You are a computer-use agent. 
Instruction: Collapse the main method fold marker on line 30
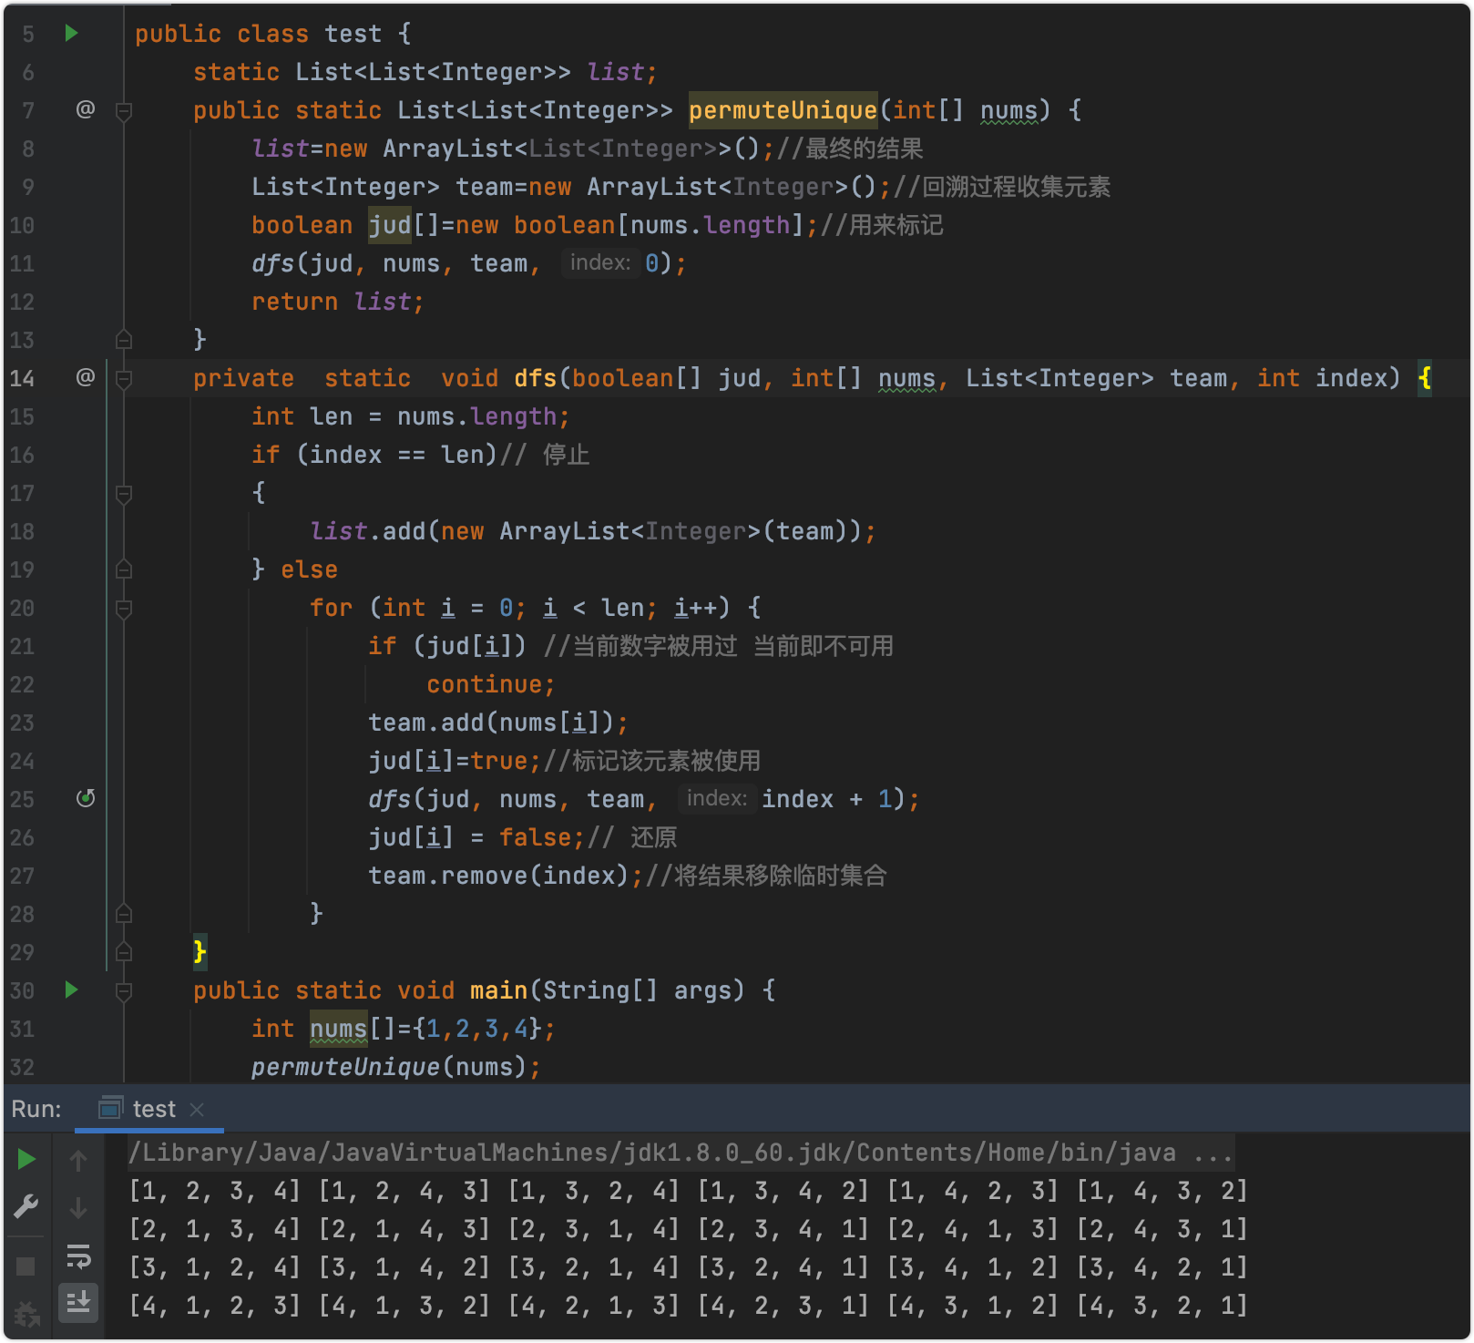click(x=124, y=991)
